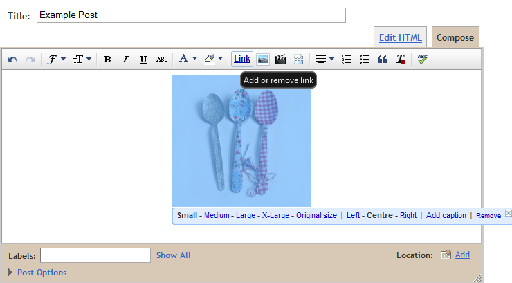Image resolution: width=512 pixels, height=283 pixels.
Task: Add a caption to the image
Action: [x=446, y=215]
